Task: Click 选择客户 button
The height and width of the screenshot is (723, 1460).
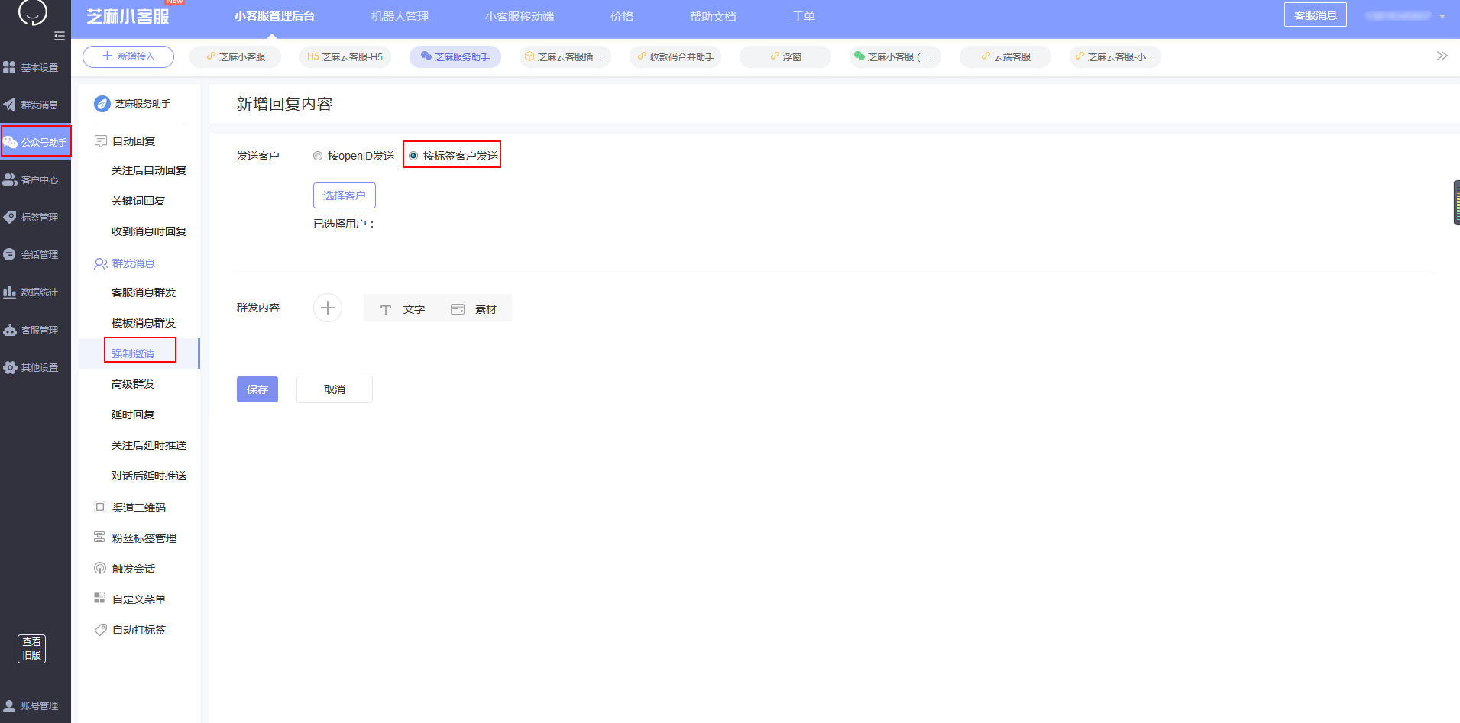Action: click(x=345, y=195)
